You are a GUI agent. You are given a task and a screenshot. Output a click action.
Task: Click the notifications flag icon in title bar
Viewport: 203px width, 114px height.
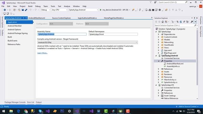pyautogui.click(x=151, y=2)
